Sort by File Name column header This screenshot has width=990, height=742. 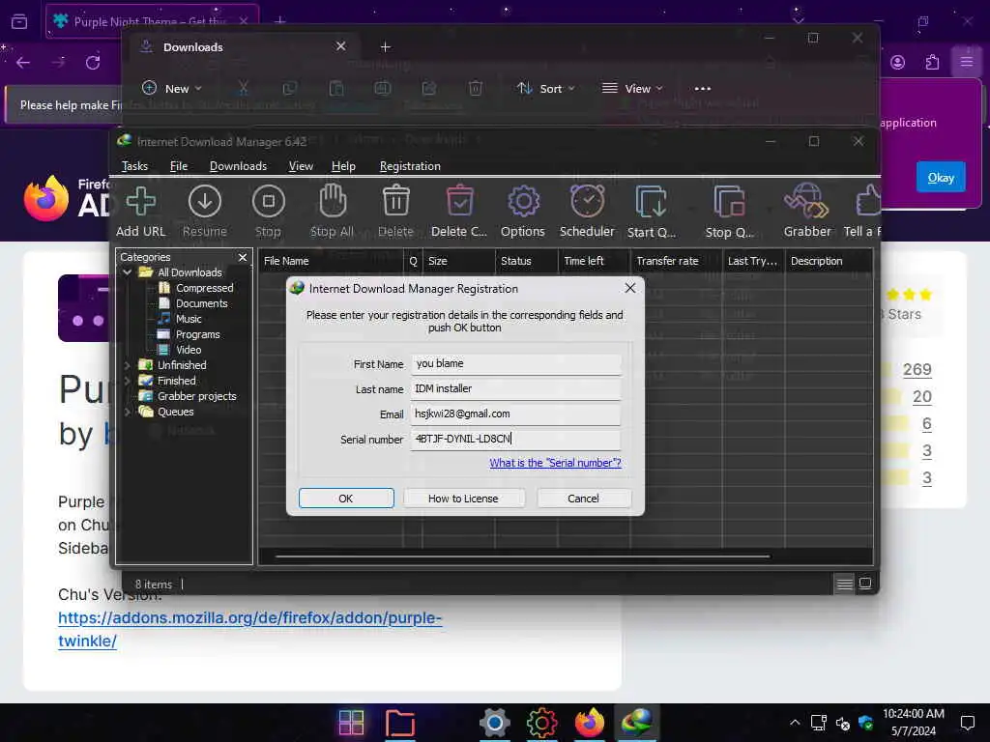[331, 261]
